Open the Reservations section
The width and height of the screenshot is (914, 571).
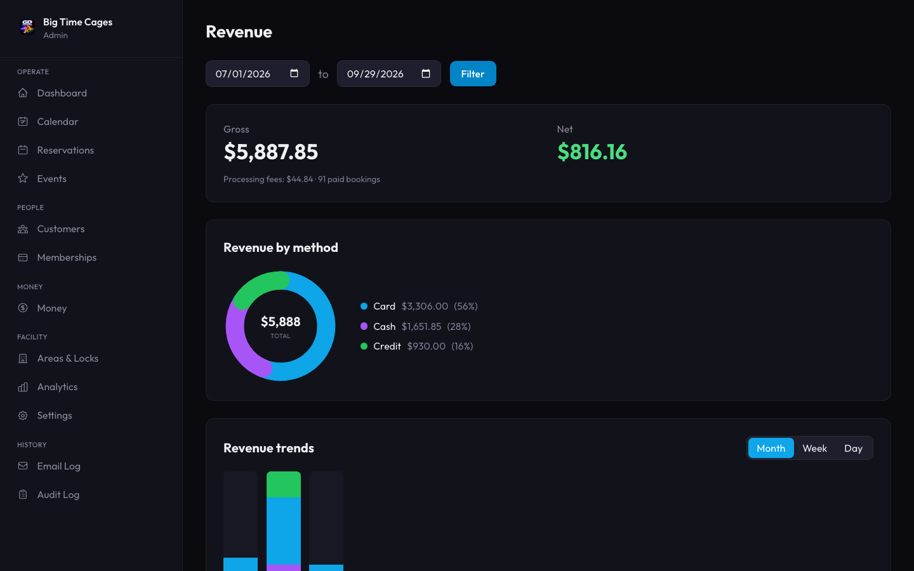click(x=91, y=150)
